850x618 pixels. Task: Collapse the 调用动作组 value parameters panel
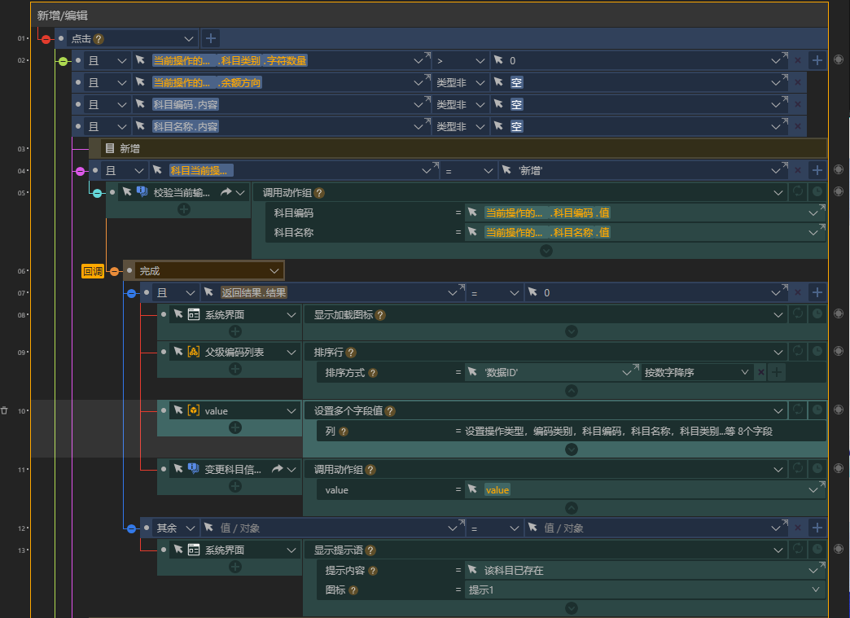click(x=572, y=508)
